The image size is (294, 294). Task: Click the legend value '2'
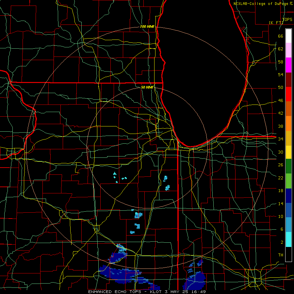click(x=282, y=242)
